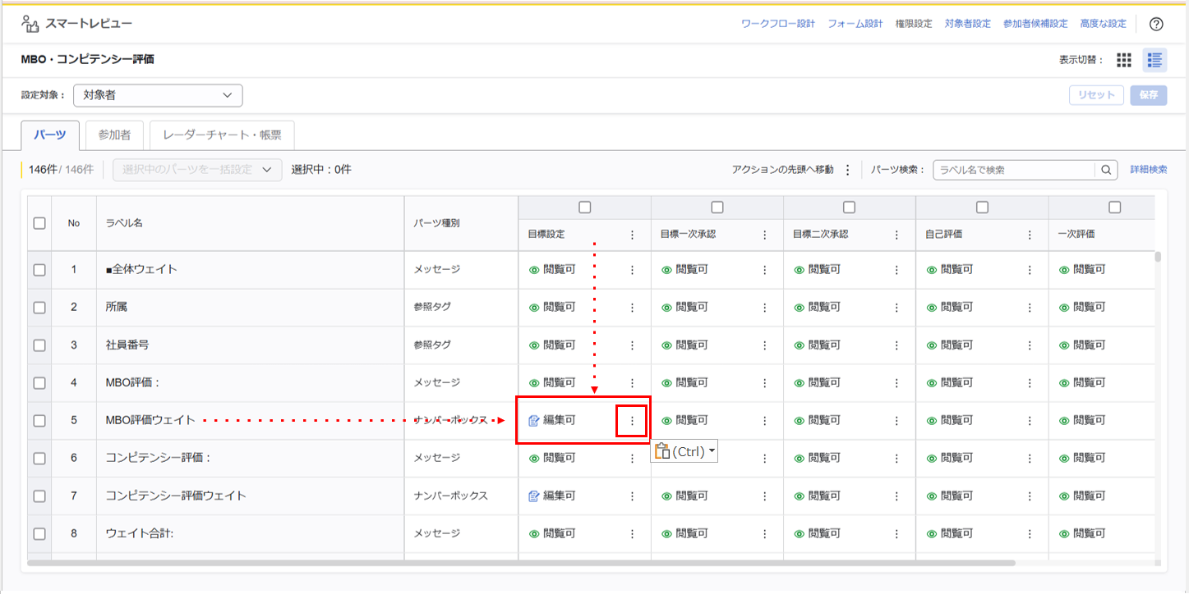
Task: Open the 設定対象 対象者 dropdown
Action: pos(158,95)
